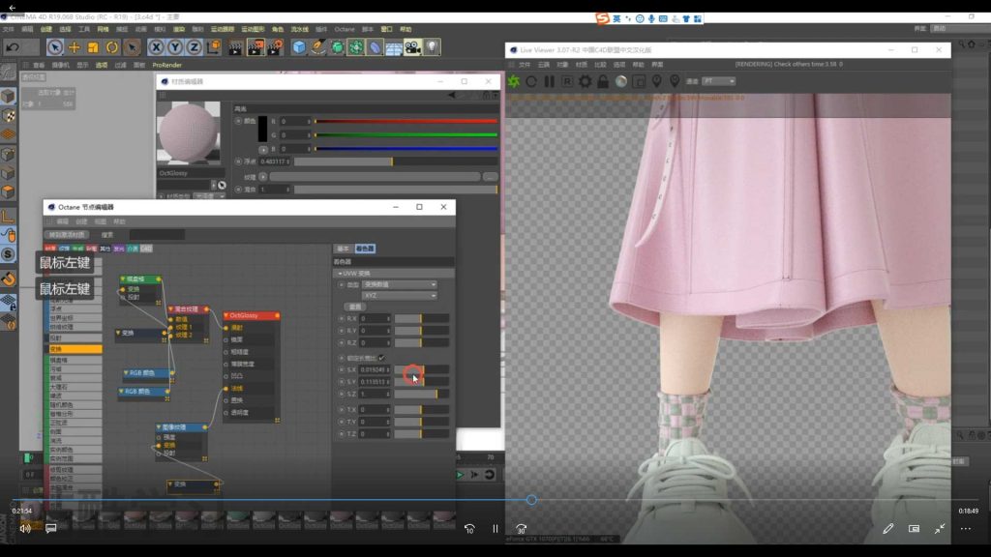The width and height of the screenshot is (991, 557).
Task: Toggle the Y axis lock button
Action: 174,48
